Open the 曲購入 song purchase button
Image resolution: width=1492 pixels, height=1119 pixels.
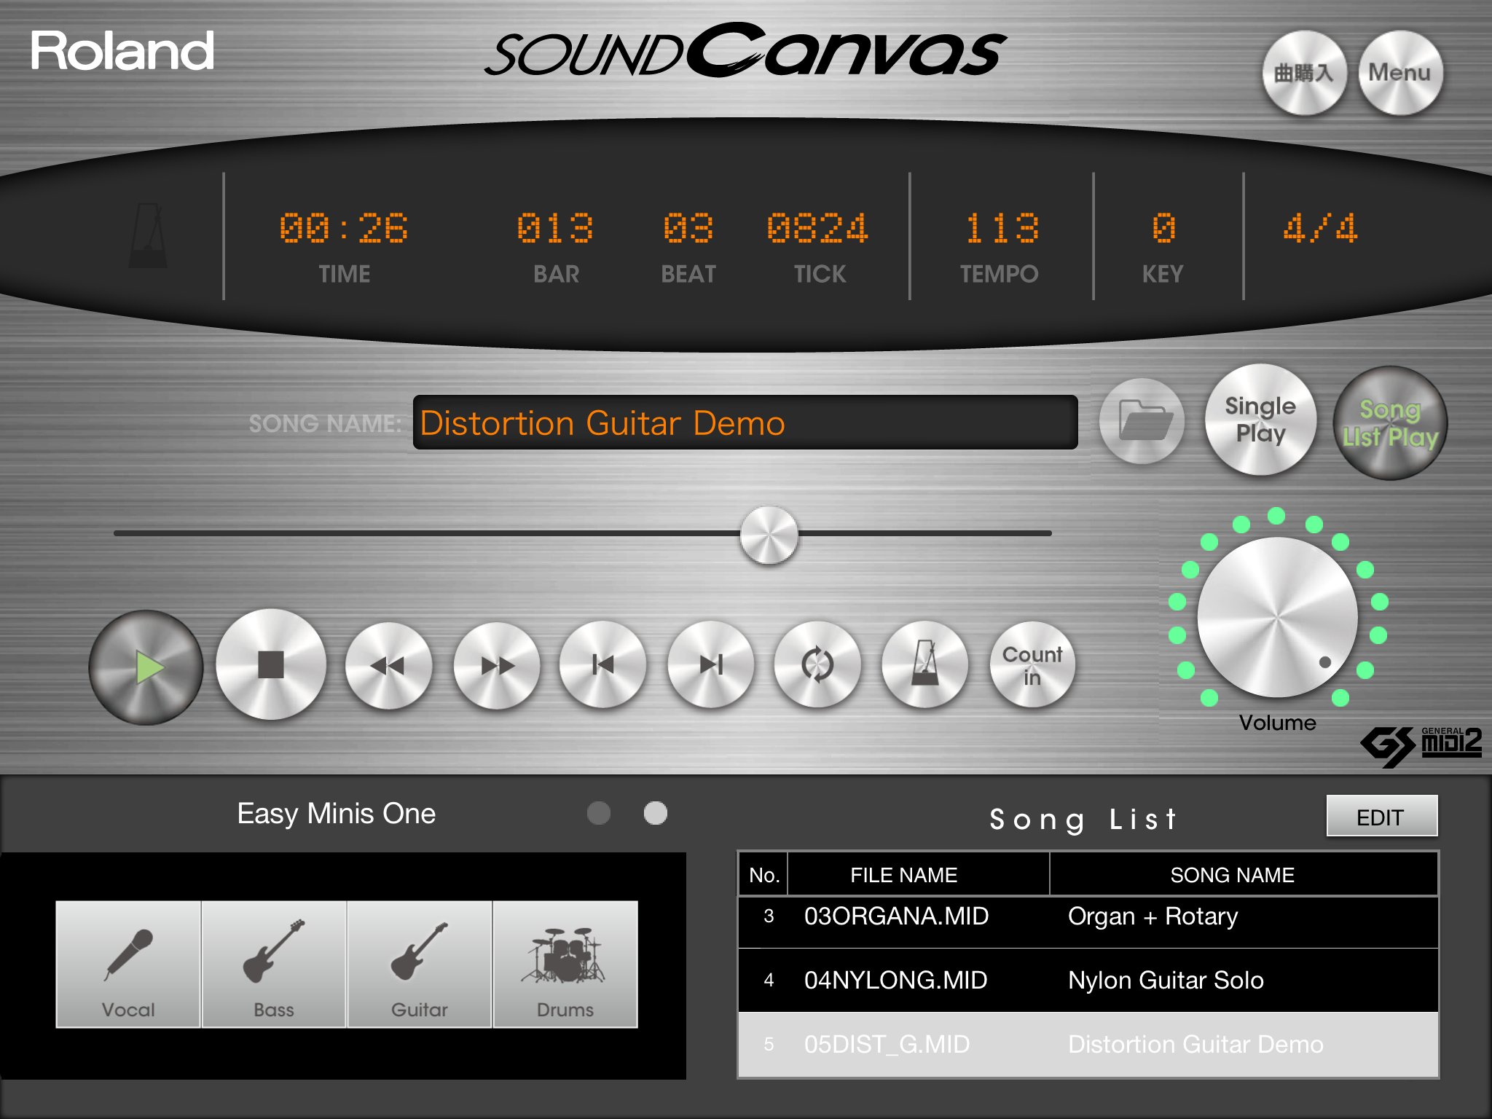pos(1304,73)
